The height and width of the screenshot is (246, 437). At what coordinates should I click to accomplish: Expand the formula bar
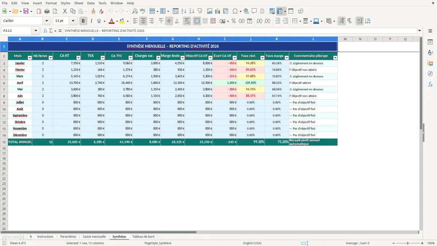[420, 31]
